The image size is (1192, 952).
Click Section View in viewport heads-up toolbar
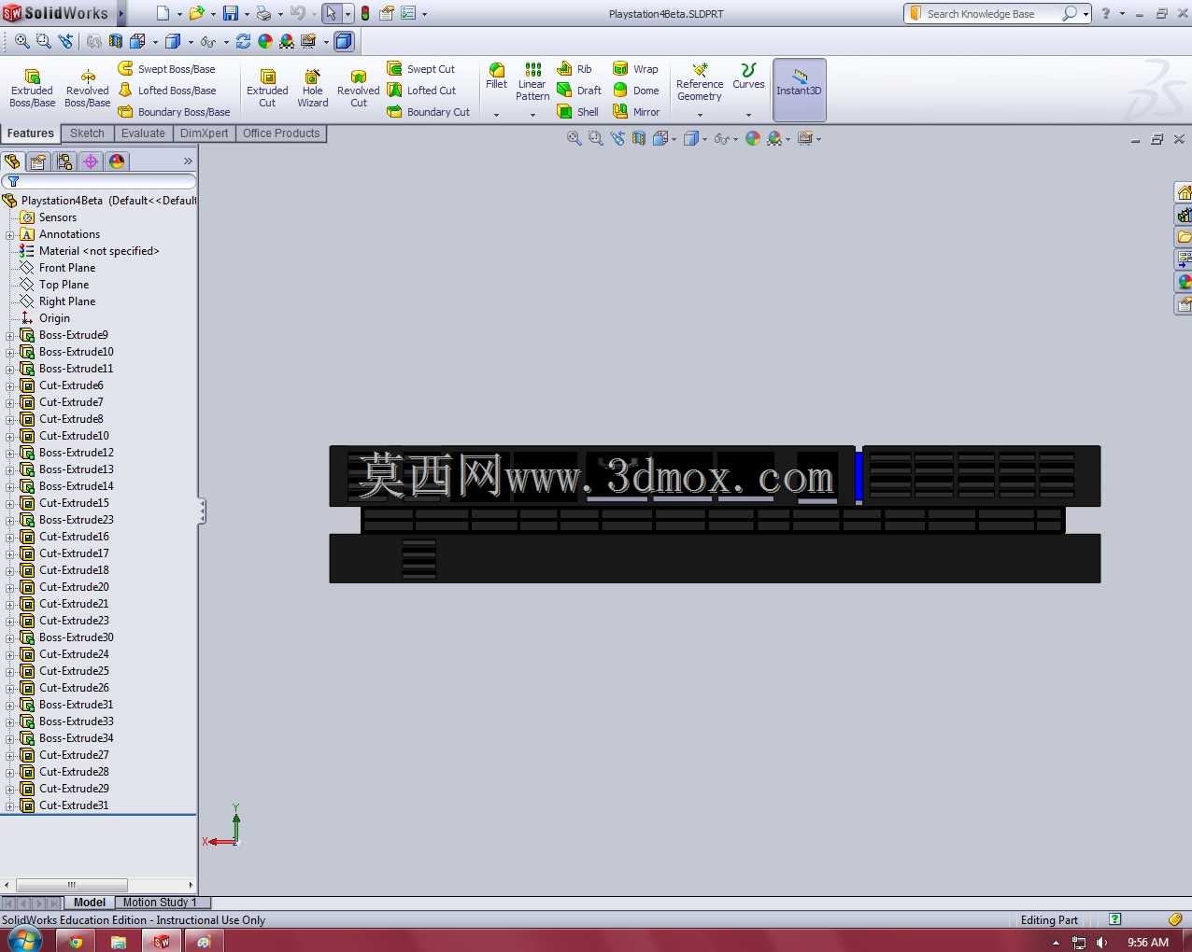click(x=639, y=138)
